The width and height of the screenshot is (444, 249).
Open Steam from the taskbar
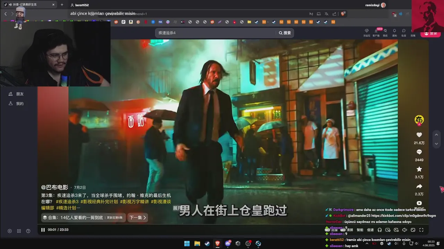point(207,243)
